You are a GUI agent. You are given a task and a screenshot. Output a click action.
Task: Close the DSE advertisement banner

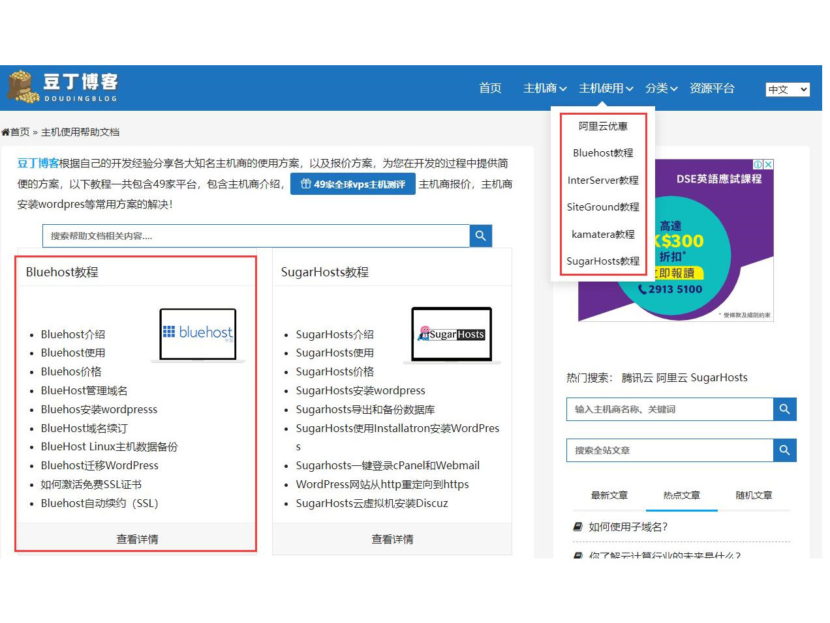(x=769, y=164)
